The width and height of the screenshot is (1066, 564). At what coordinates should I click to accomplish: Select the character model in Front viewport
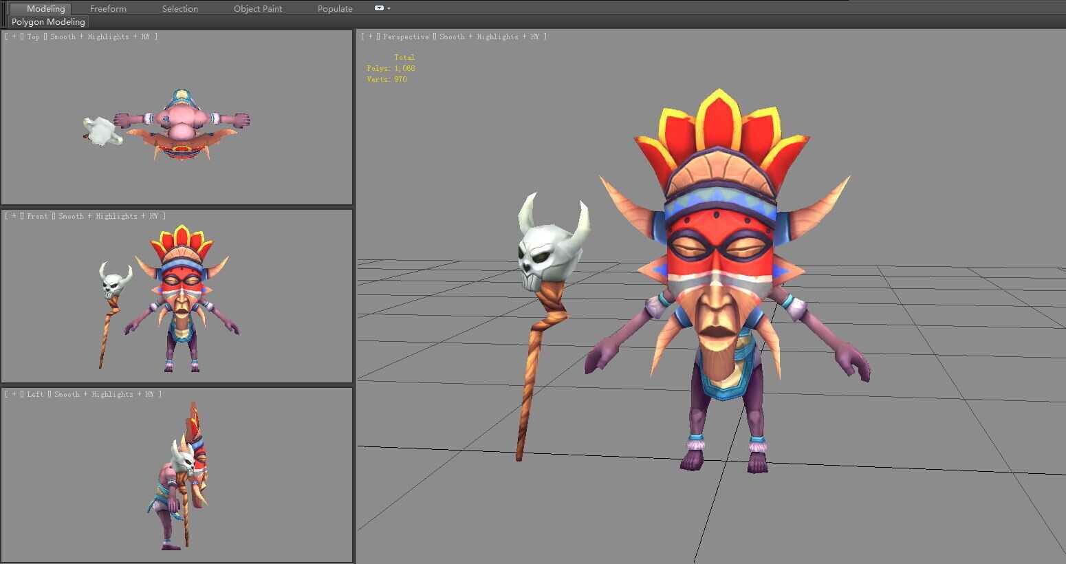[181, 289]
